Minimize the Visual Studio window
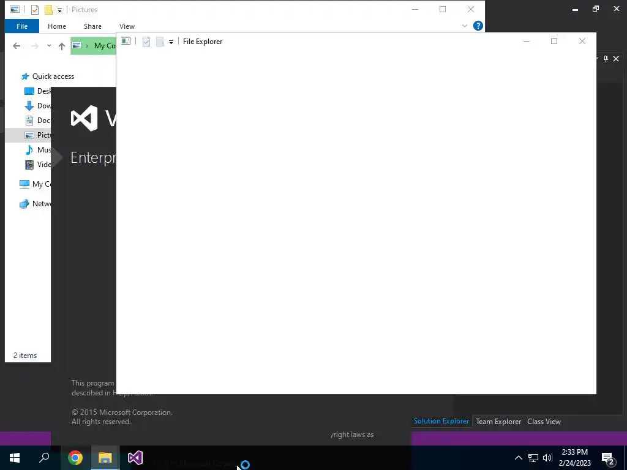The image size is (627, 470). (575, 9)
